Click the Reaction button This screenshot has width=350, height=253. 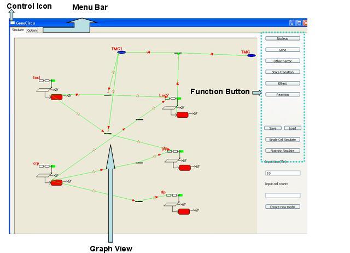click(x=282, y=95)
